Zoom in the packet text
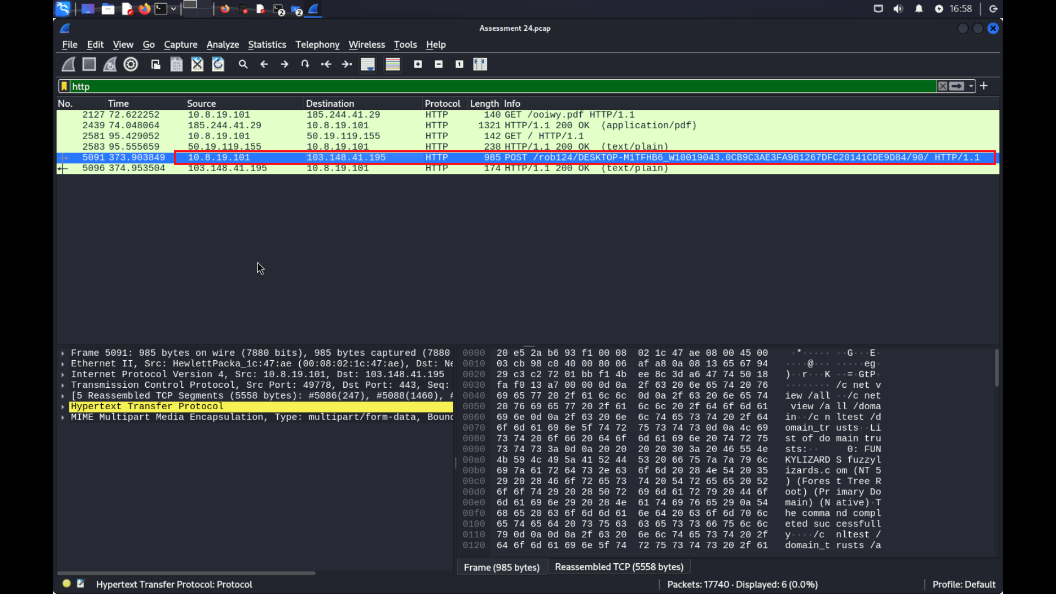The image size is (1056, 594). coord(418,64)
